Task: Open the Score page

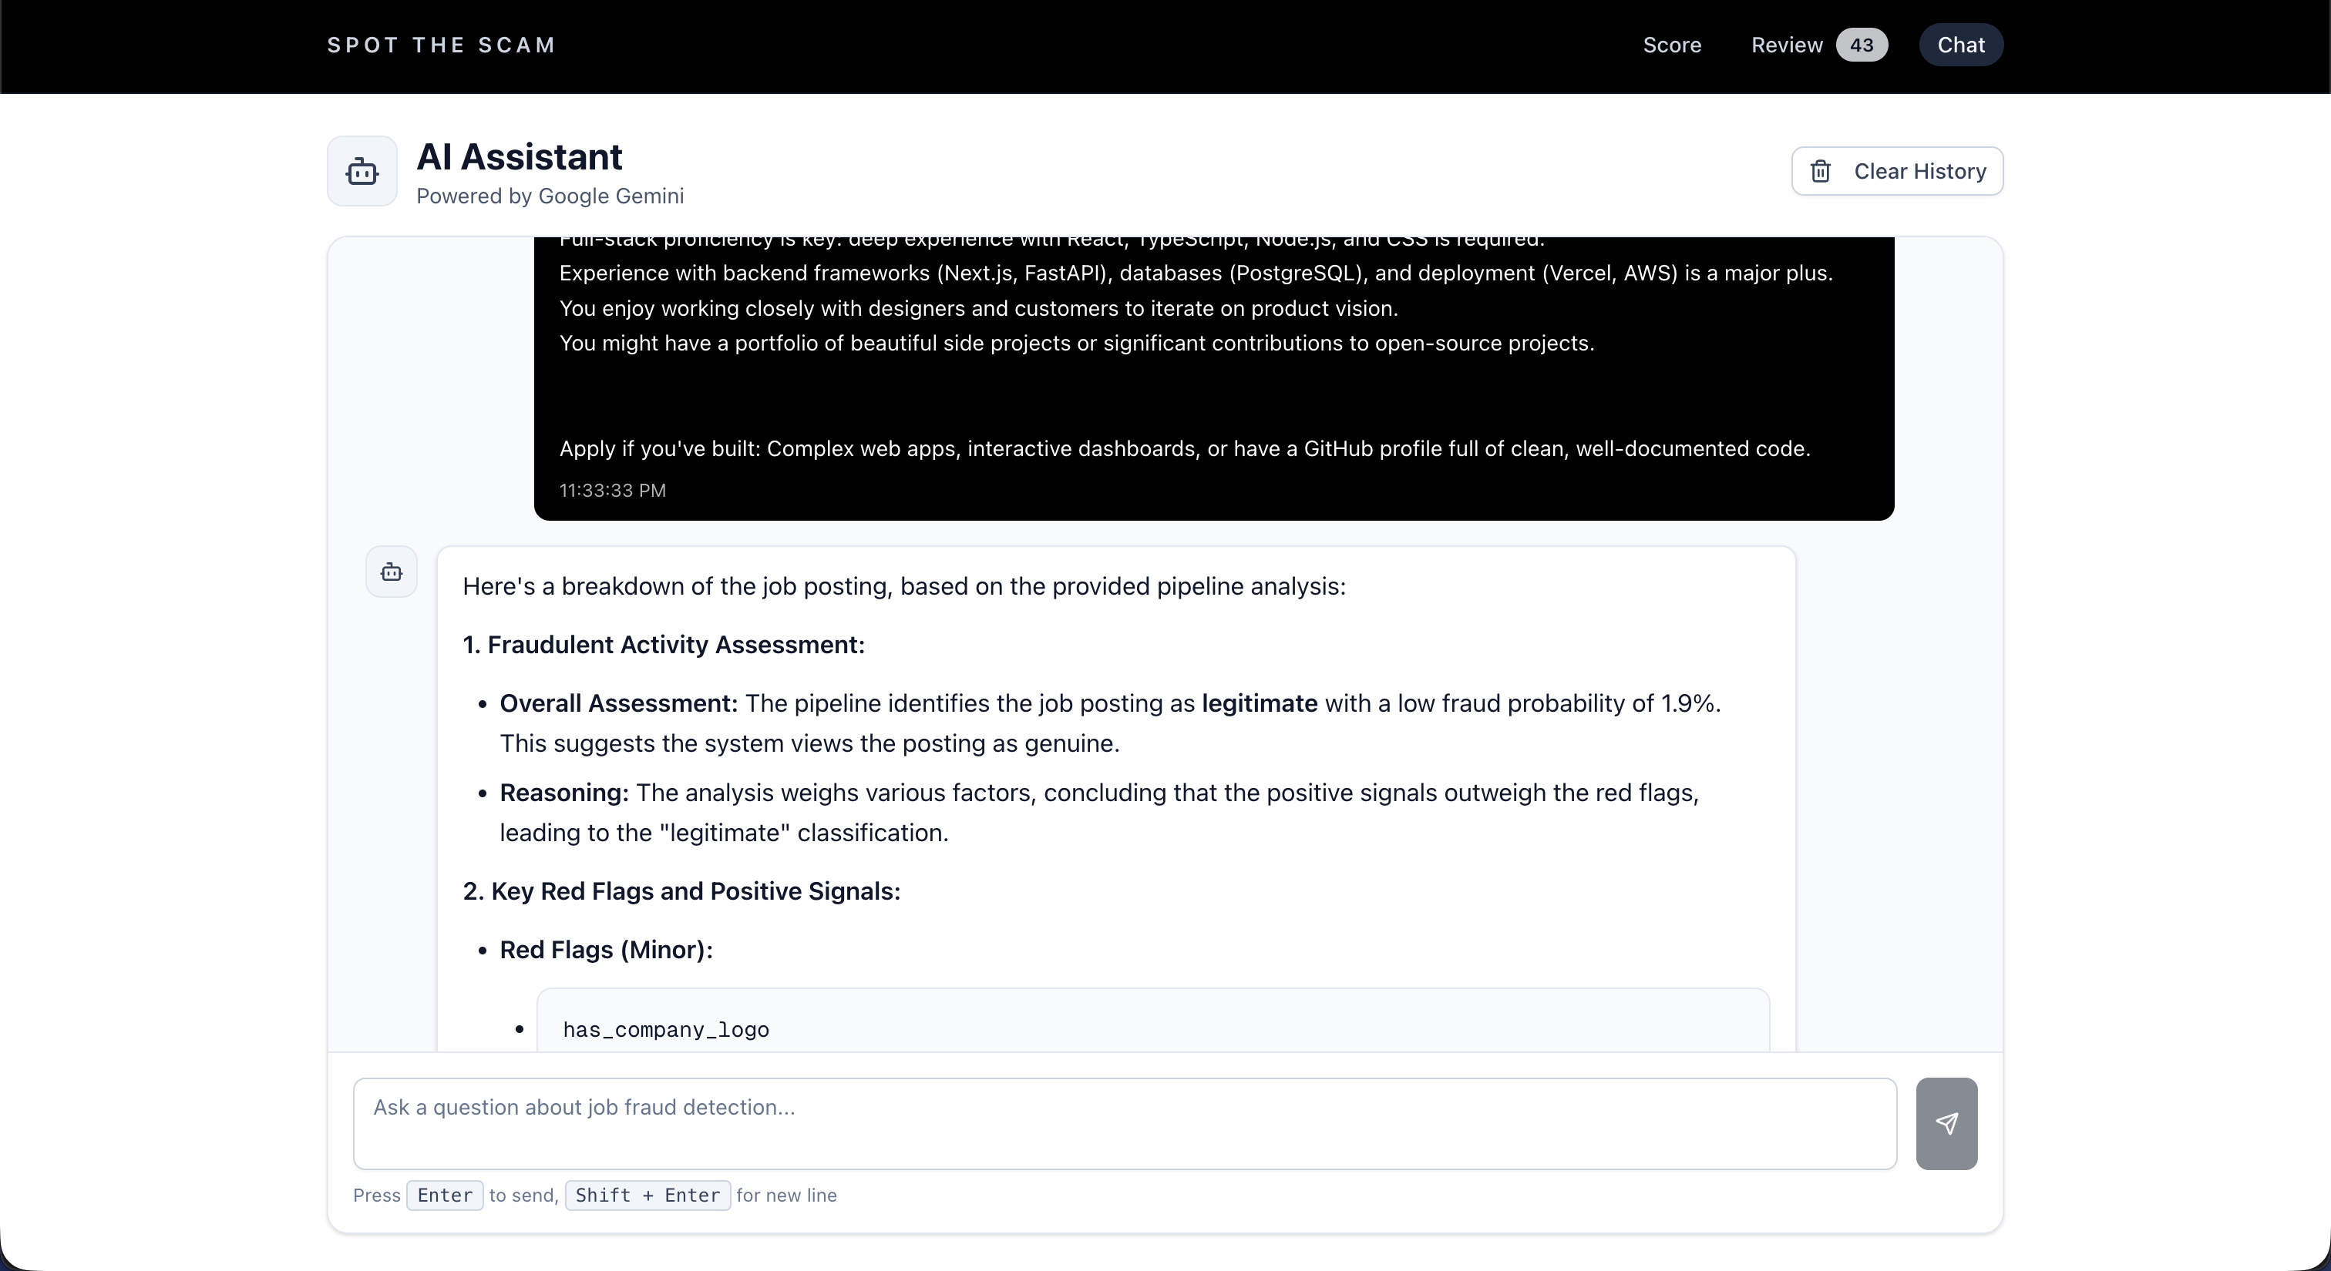Action: pyautogui.click(x=1671, y=45)
